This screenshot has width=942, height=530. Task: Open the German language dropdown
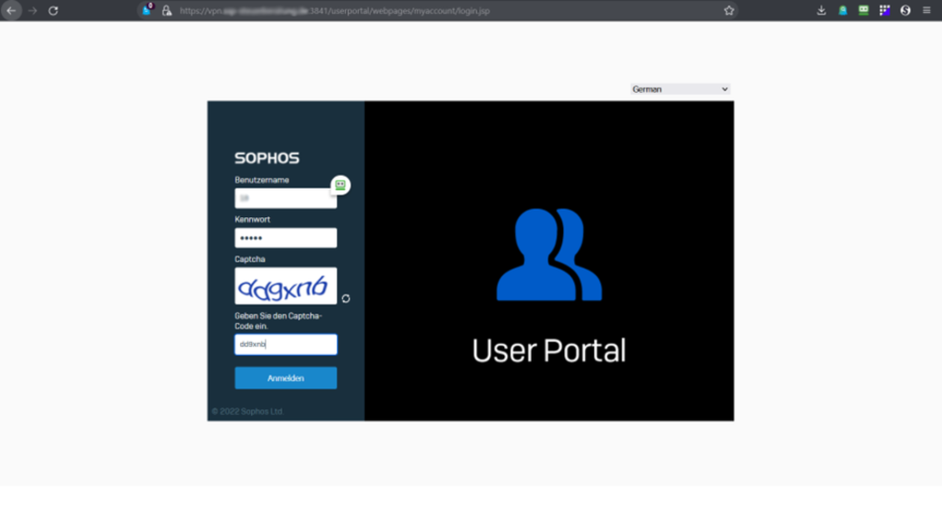[x=680, y=89]
